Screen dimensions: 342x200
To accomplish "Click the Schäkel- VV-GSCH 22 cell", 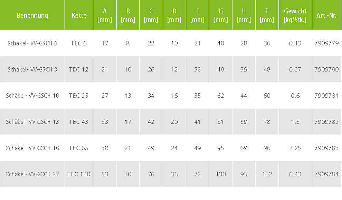I will tap(32, 174).
